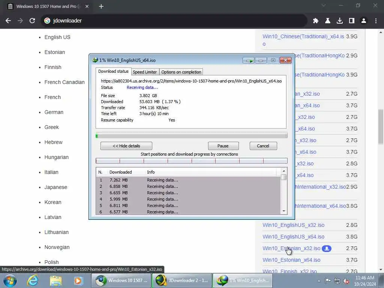This screenshot has width=384, height=288.
Task: Open a new browser tab
Action: point(101,7)
